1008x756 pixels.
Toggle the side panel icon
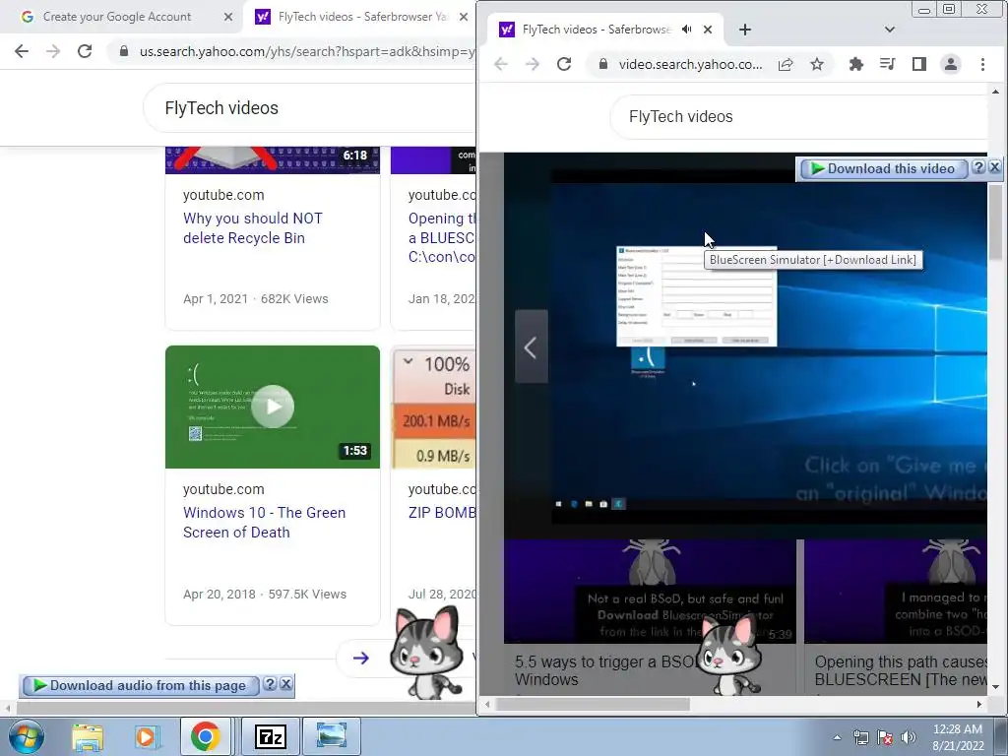tap(919, 64)
